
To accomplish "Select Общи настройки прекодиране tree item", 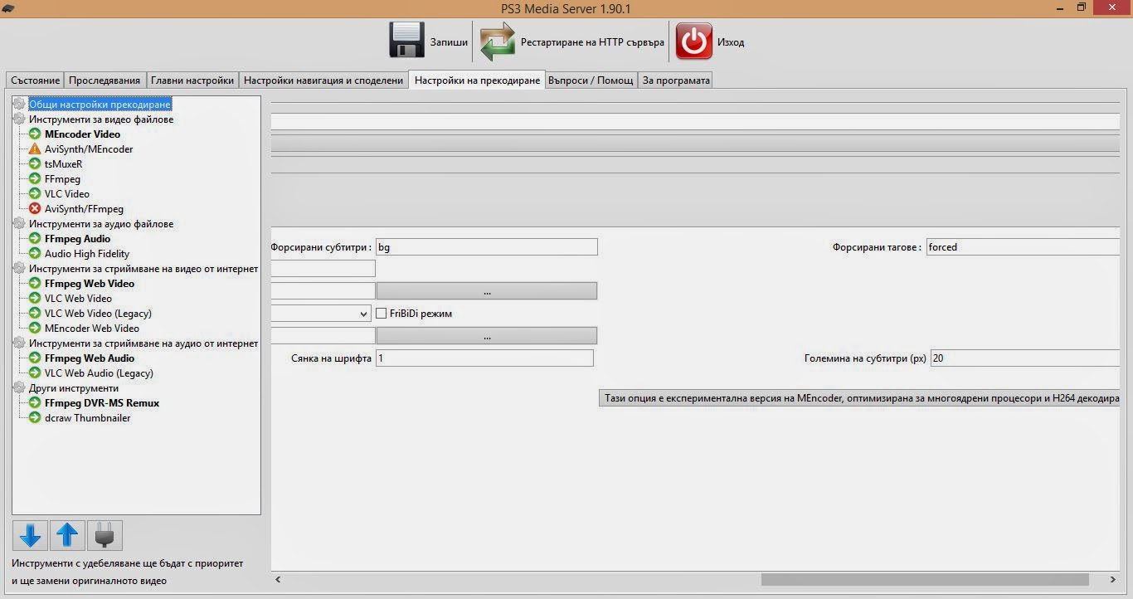I will [x=100, y=105].
